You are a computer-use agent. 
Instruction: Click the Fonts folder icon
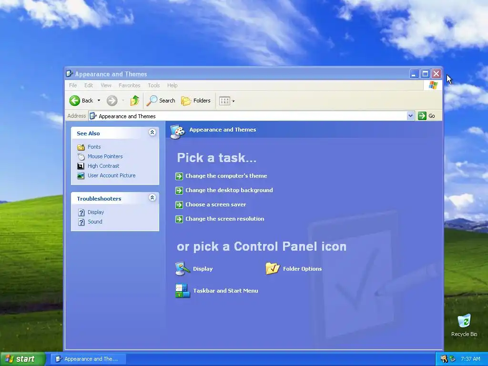(x=81, y=147)
